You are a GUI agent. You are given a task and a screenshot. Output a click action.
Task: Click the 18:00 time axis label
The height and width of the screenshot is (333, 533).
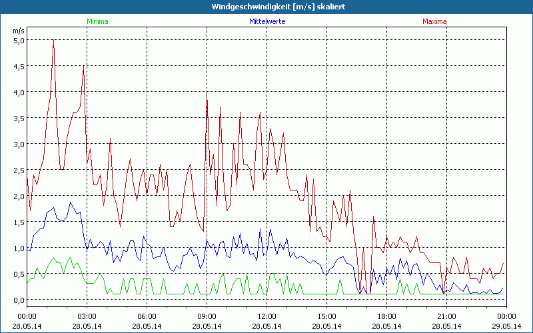coord(386,316)
